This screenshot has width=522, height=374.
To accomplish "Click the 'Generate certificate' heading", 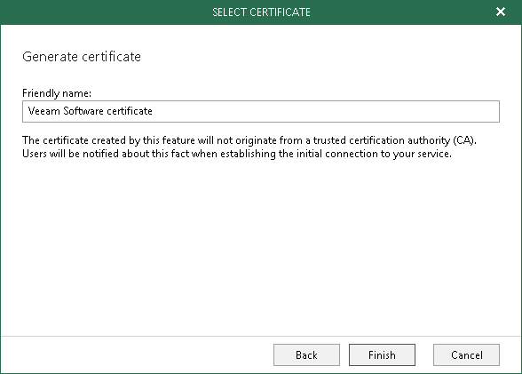I will pyautogui.click(x=82, y=57).
